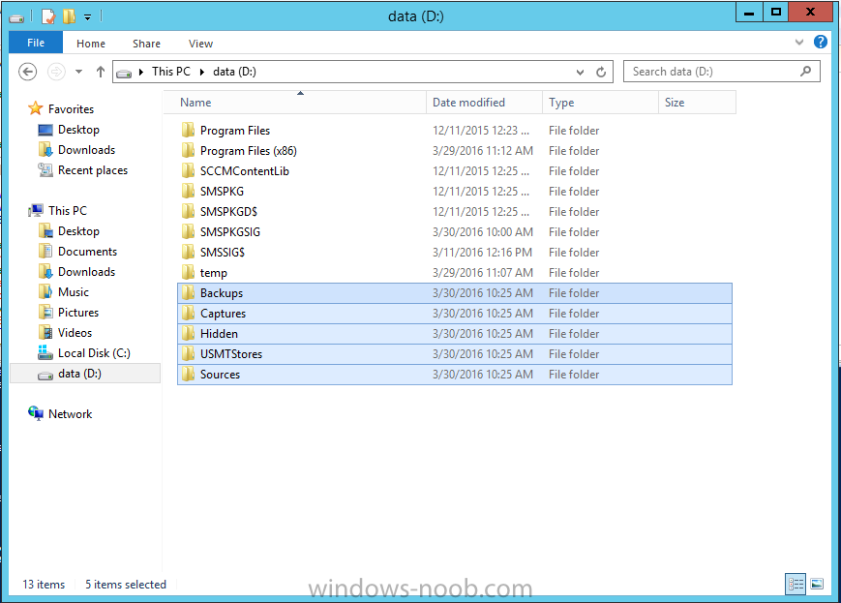Switch to the View ribbon tab
The image size is (841, 603).
pos(200,44)
